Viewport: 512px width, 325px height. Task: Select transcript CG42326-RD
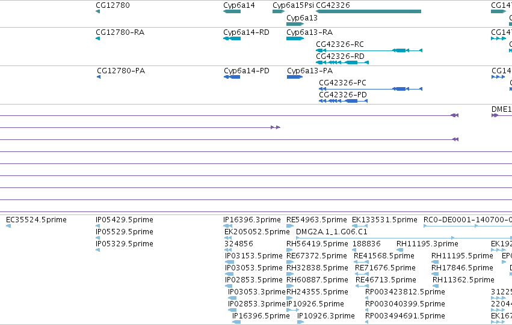[340, 56]
